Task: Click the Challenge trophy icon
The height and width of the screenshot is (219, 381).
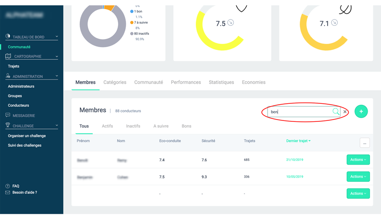Action: point(8,125)
